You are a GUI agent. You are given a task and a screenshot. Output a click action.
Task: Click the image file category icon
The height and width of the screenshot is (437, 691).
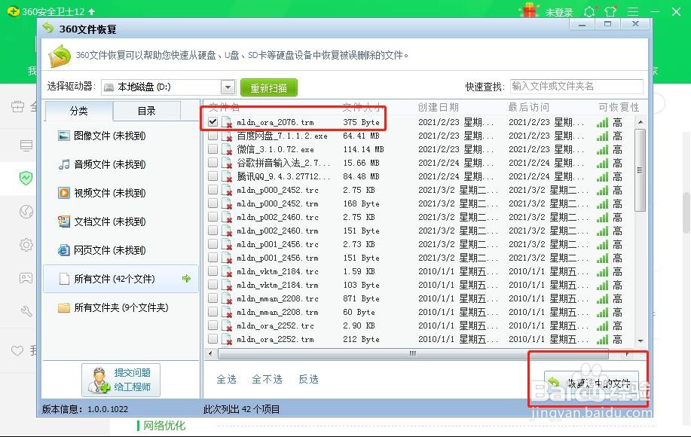click(x=64, y=136)
